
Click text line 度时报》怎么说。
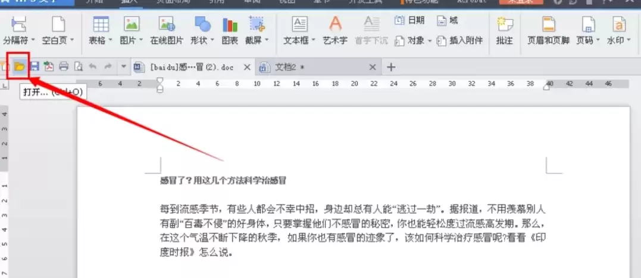196,252
